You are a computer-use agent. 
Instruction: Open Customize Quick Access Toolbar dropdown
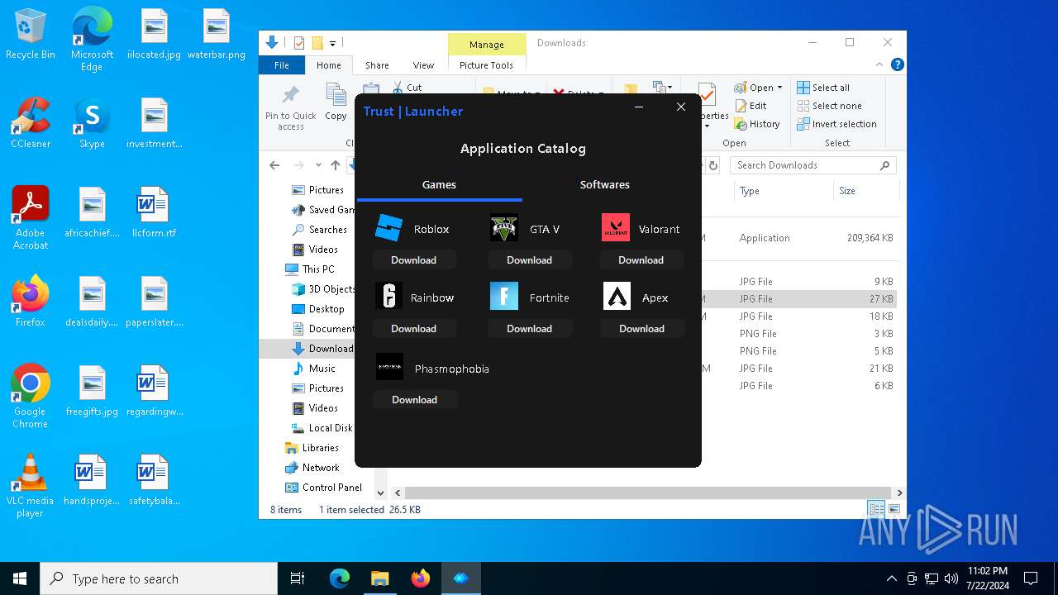point(332,43)
